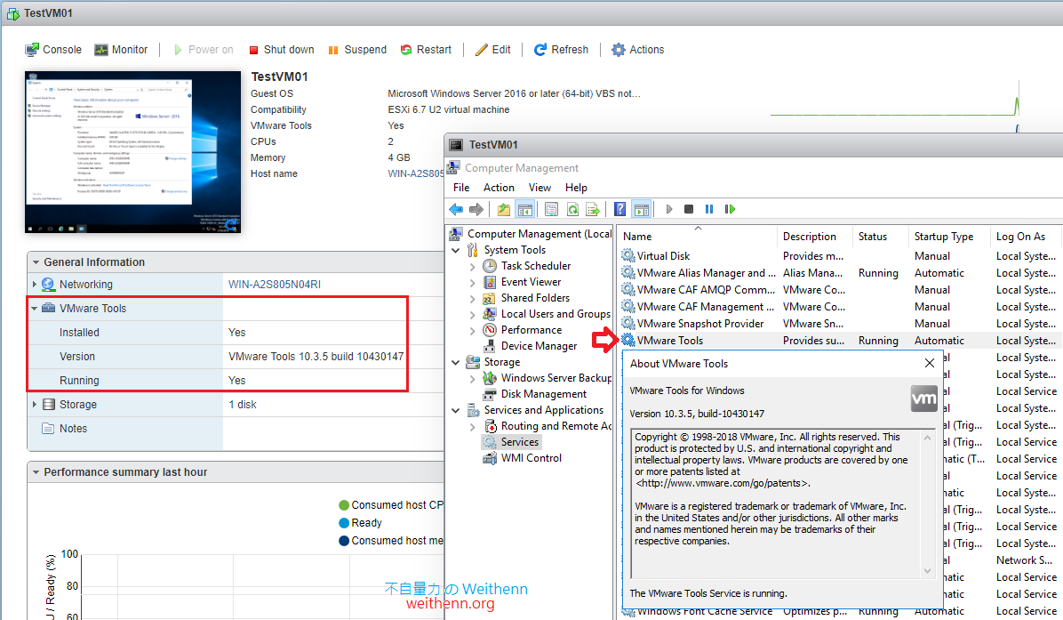Click the Shut down button for TestVM01
Viewport: 1063px width, 620px height.
(x=281, y=49)
